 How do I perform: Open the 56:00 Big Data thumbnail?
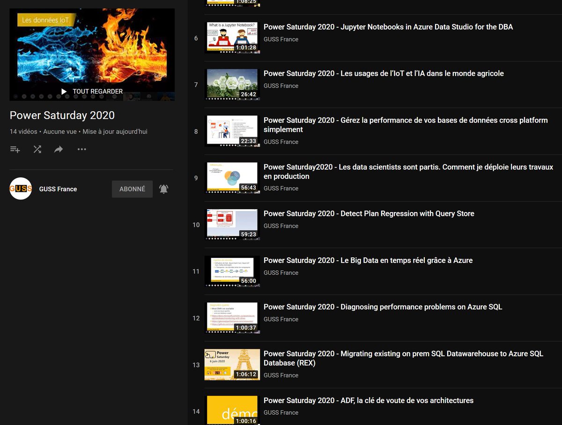point(232,271)
